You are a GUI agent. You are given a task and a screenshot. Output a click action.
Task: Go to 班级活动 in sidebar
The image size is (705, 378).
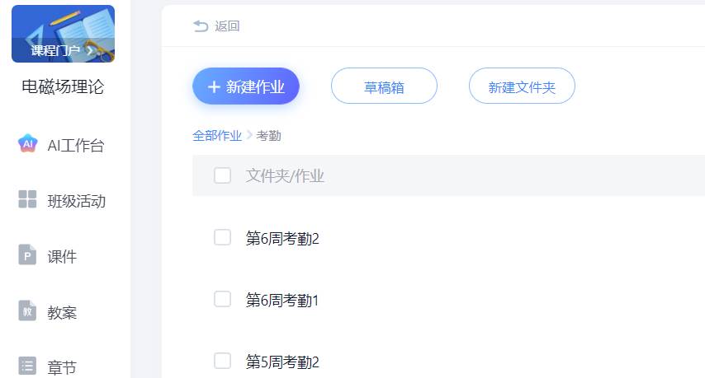click(x=76, y=201)
